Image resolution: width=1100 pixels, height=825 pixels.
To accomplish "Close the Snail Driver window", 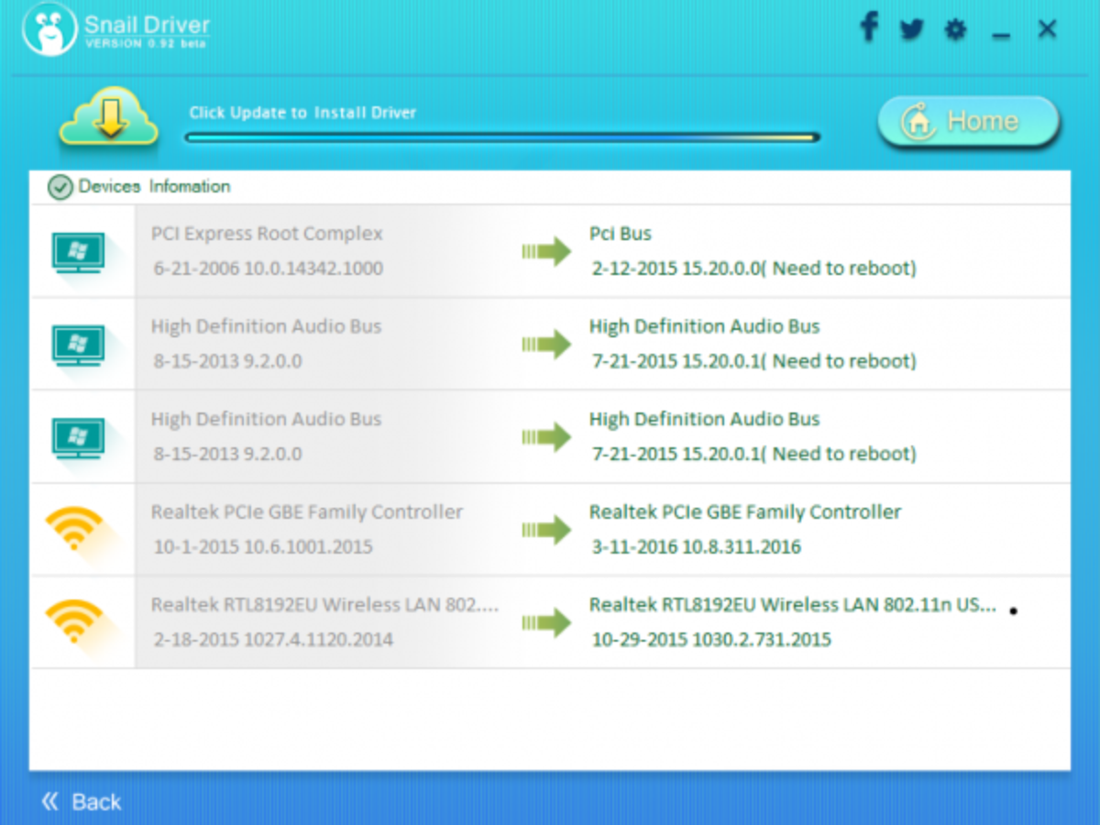I will tap(1048, 29).
